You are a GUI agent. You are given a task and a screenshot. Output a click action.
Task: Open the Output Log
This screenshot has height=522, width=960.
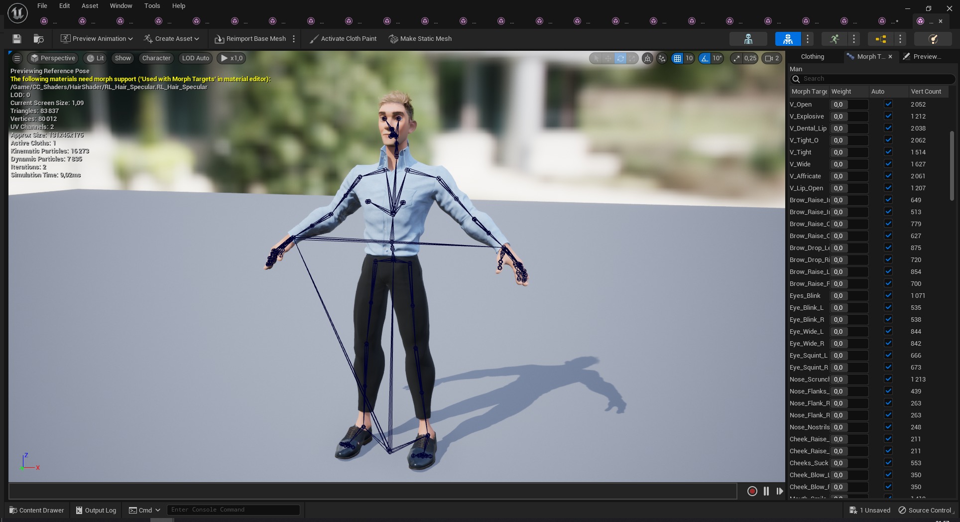pos(96,510)
